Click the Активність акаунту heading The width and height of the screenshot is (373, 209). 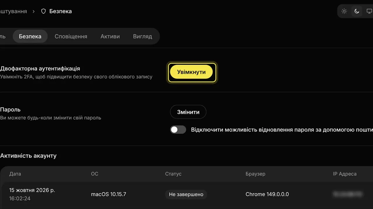[28, 156]
